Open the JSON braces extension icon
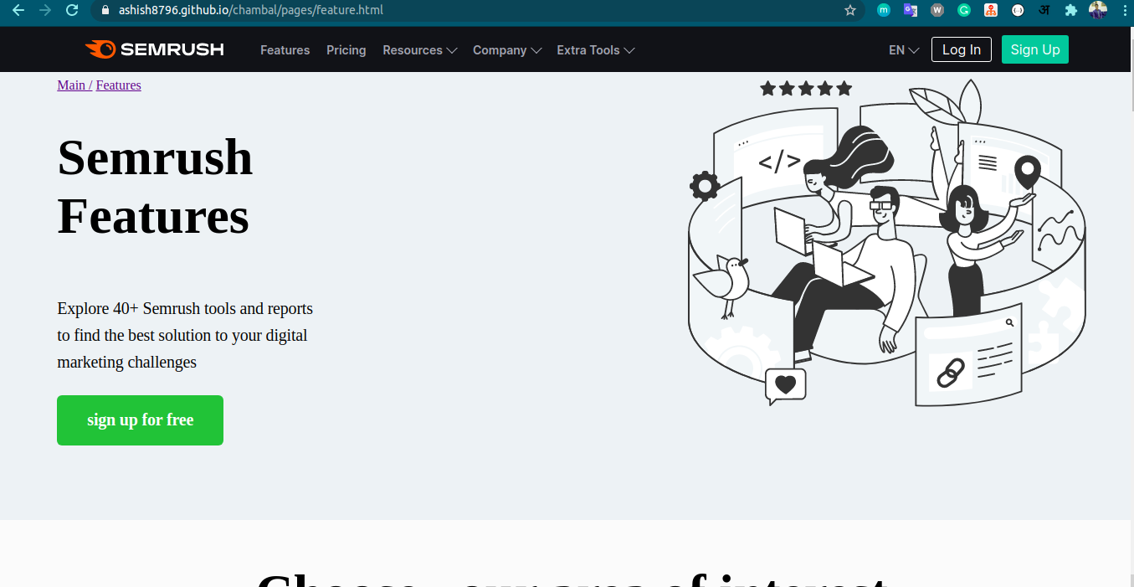1134x587 pixels. (x=1018, y=10)
